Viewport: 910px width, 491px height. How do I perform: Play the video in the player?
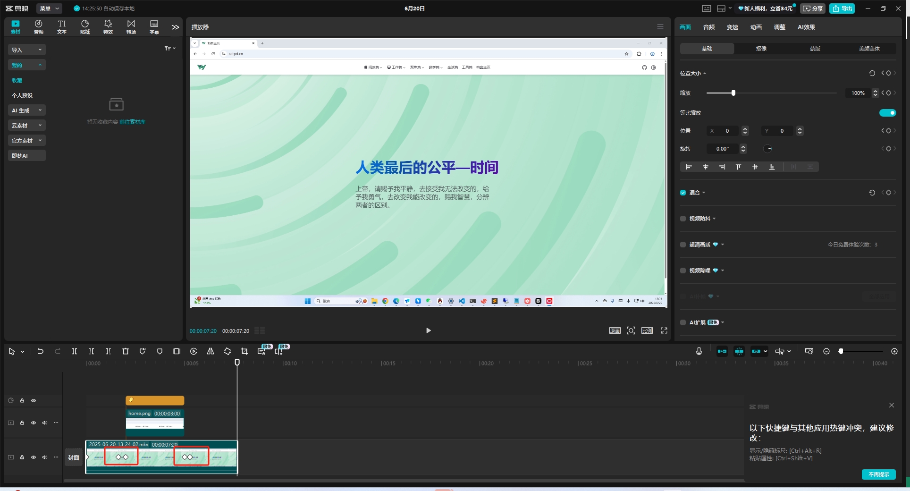428,330
